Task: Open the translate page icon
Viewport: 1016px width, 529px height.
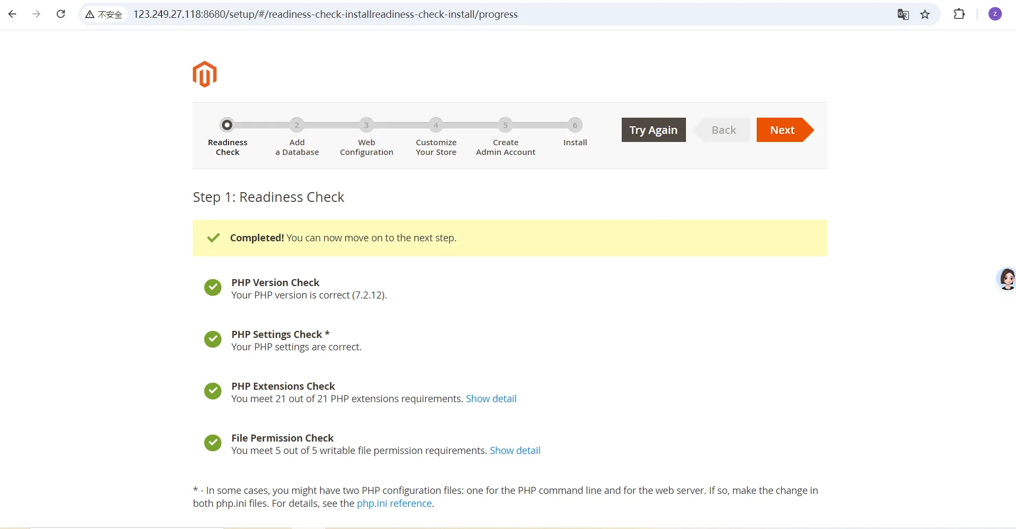Action: 903,15
